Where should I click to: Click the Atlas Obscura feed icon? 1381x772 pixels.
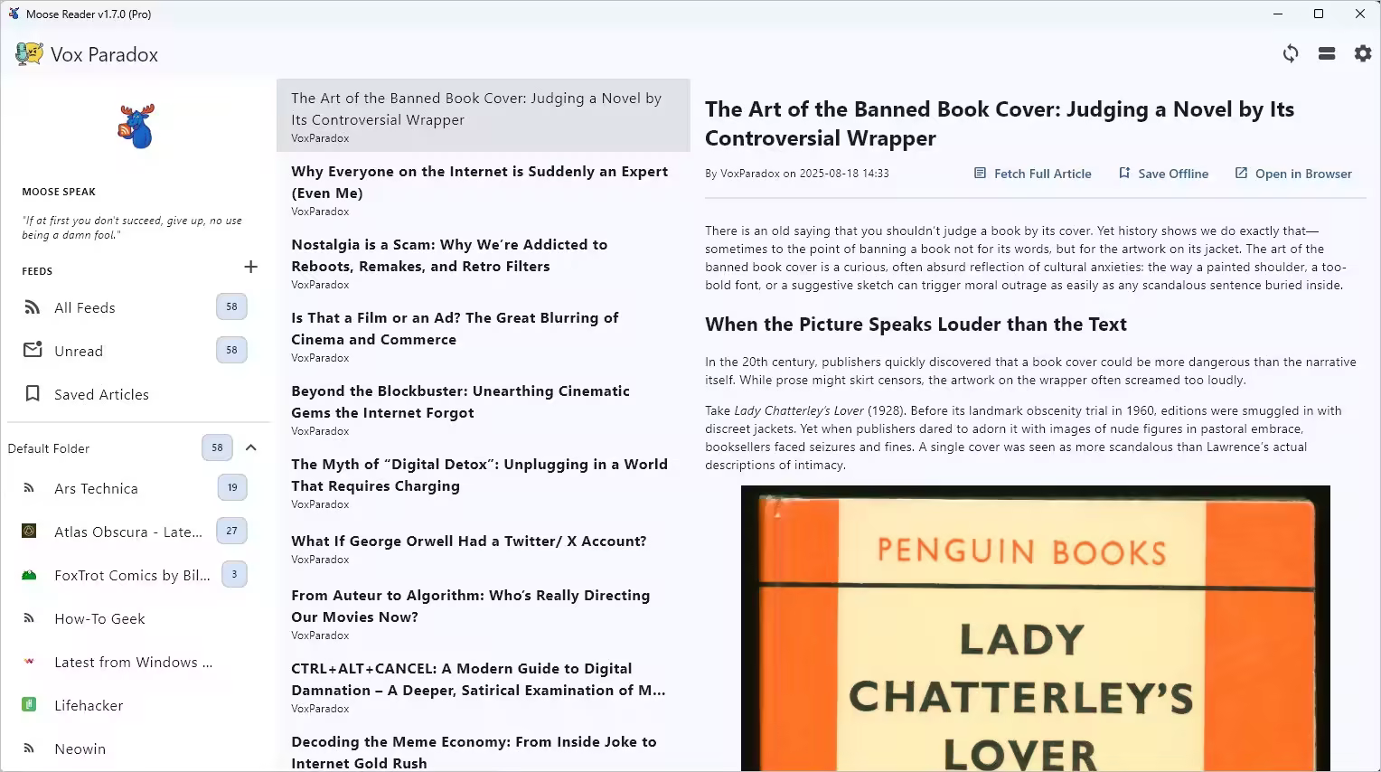[x=29, y=532]
